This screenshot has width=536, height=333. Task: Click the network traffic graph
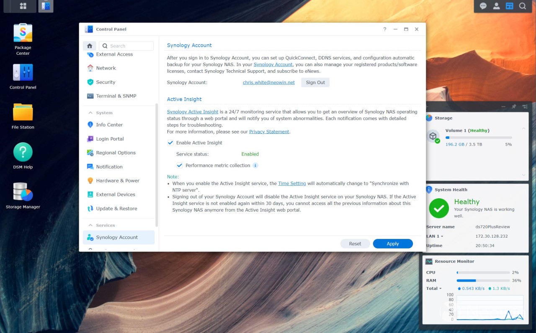490,307
